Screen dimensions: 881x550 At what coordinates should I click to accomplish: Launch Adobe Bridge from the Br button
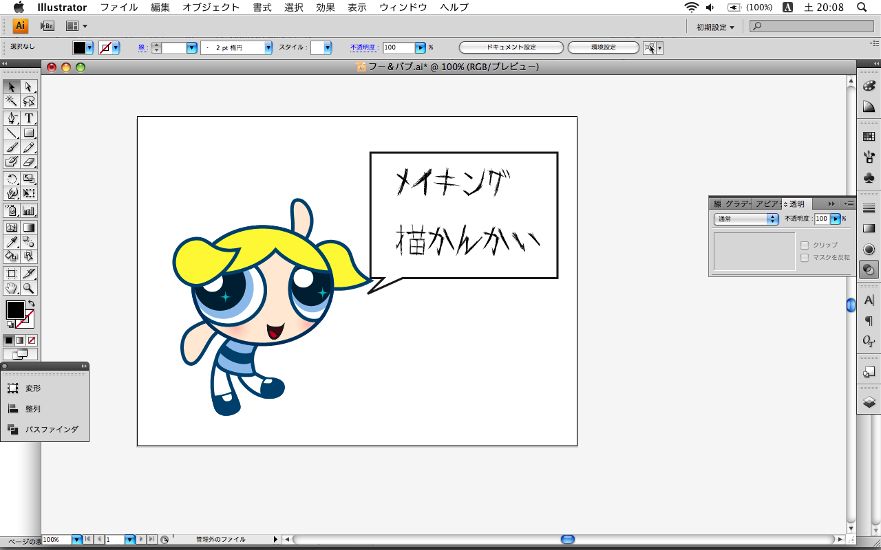pos(47,26)
